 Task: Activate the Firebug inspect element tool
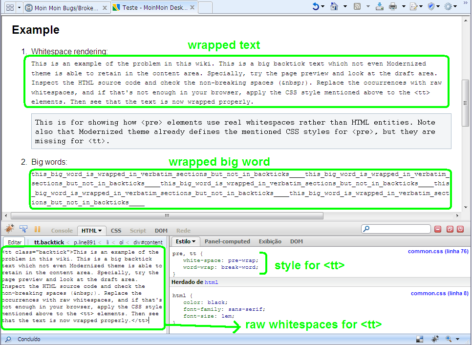click(23, 229)
